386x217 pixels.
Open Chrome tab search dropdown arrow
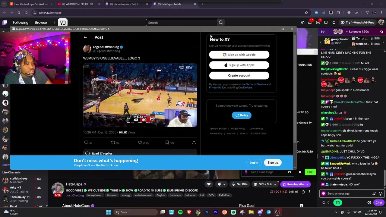point(4,4)
